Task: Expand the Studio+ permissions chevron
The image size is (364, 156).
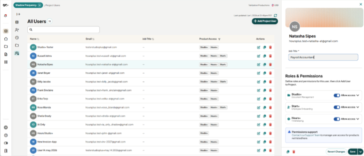Action: (358, 95)
